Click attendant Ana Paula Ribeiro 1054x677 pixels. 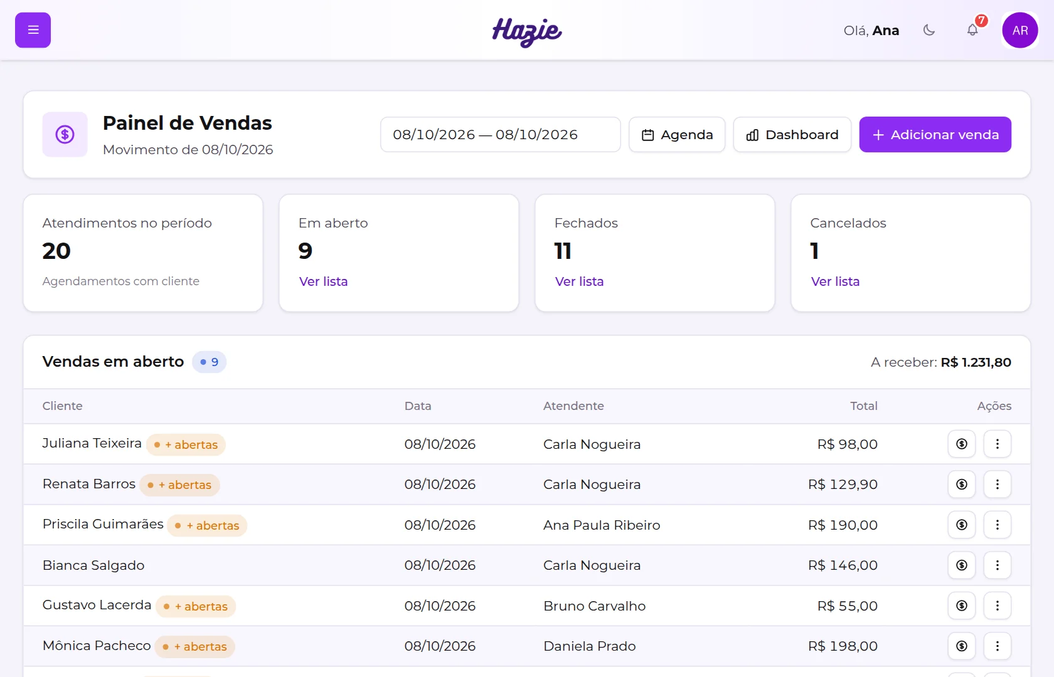[602, 525]
